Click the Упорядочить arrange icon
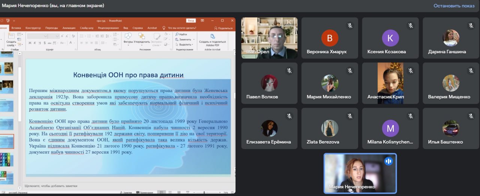The width and height of the screenshot is (480, 196). point(141,36)
